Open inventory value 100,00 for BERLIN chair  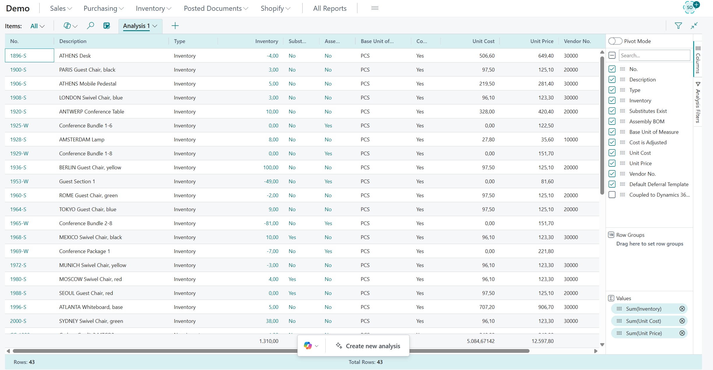[271, 167]
